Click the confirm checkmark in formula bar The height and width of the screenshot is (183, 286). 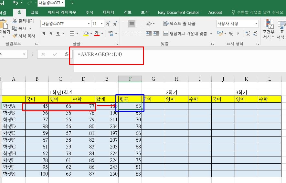point(55,54)
